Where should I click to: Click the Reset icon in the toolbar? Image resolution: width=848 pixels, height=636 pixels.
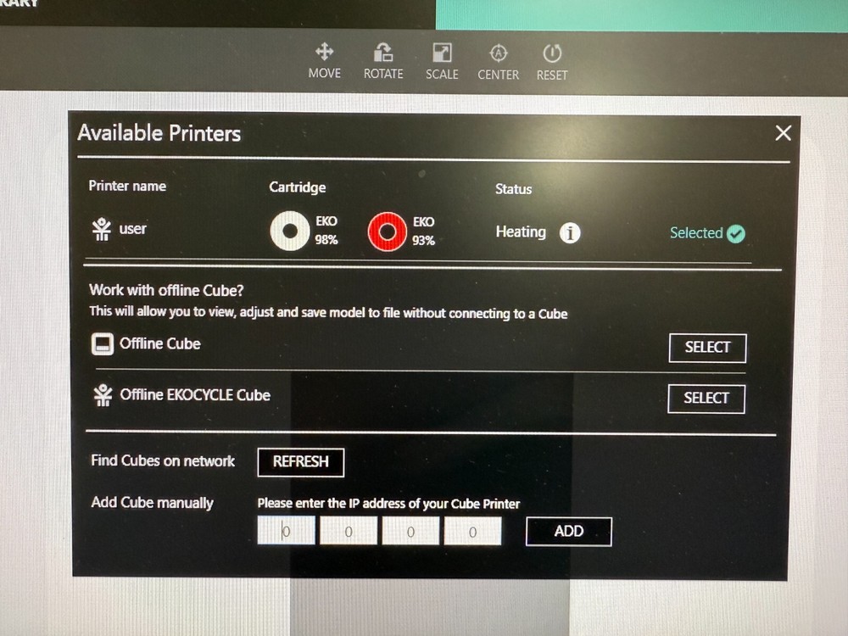tap(552, 53)
